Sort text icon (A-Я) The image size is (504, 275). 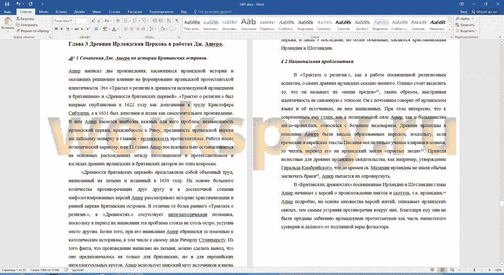click(169, 21)
